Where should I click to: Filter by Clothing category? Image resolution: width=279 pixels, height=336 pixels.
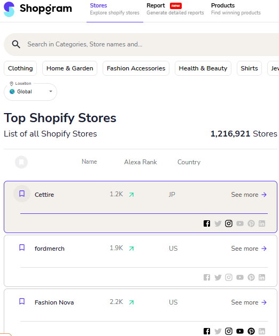coord(20,68)
